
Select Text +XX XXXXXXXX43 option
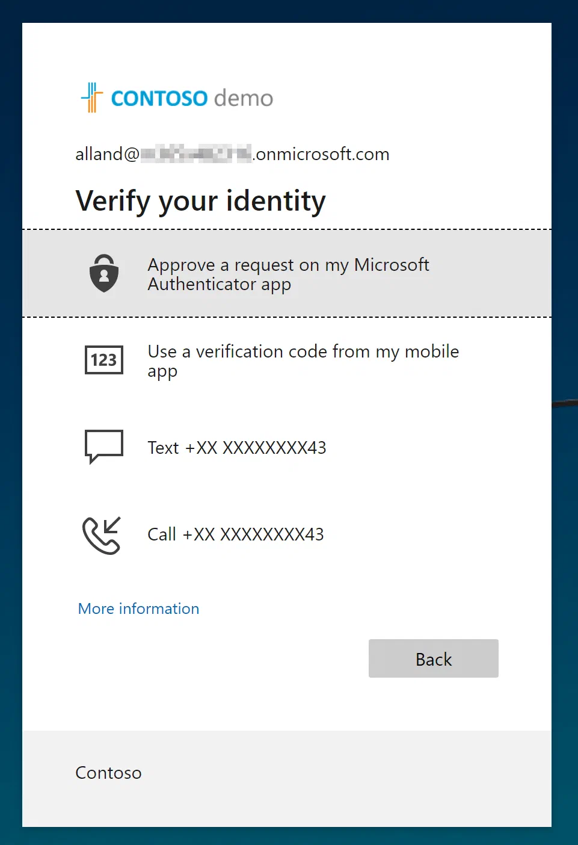[x=287, y=447]
